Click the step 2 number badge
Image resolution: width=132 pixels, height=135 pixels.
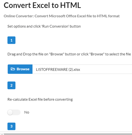pyautogui.click(x=11, y=85)
